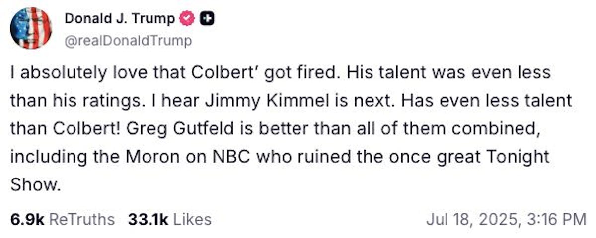Image resolution: width=596 pixels, height=238 pixels.
Task: Click the word Moron in the post
Action: [159, 157]
